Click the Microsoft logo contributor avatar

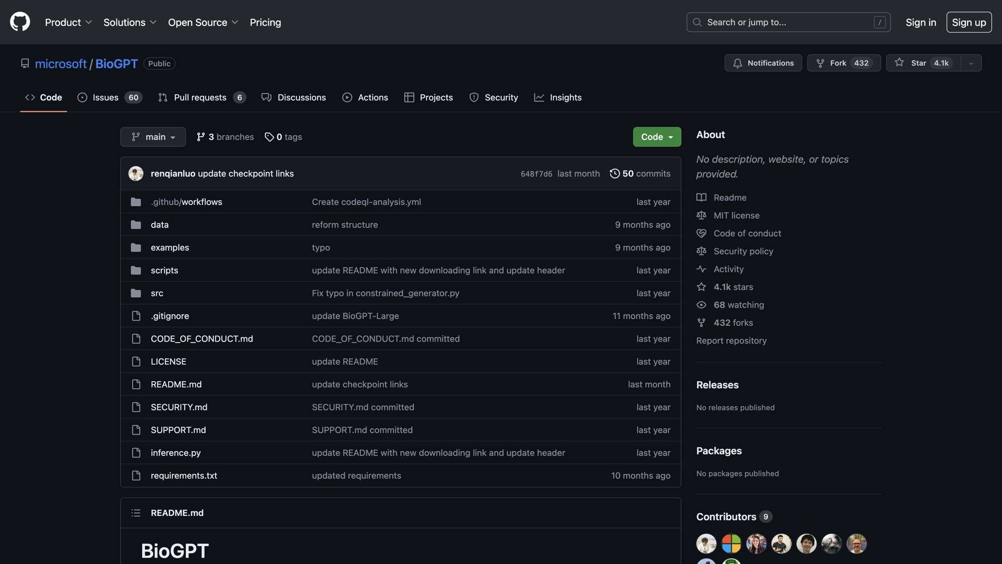point(731,544)
